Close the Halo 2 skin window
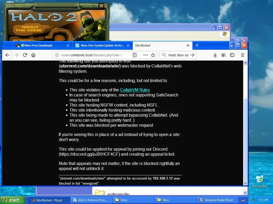The width and height of the screenshot is (273, 204). (x=101, y=6)
